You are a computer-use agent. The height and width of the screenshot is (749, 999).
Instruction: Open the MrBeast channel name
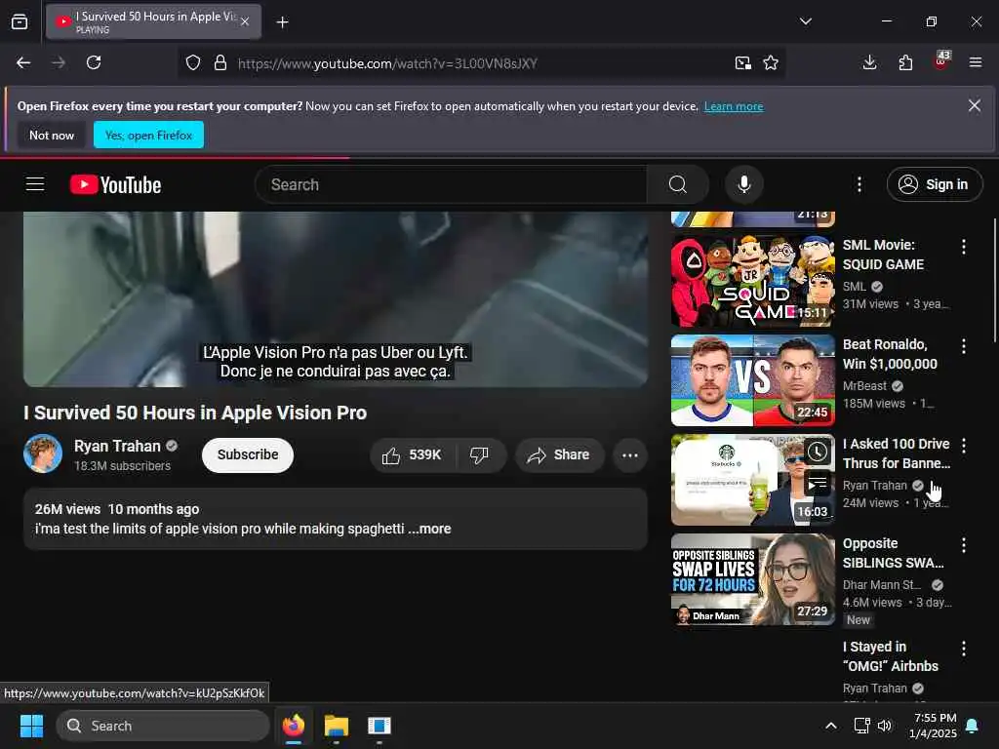tap(864, 386)
